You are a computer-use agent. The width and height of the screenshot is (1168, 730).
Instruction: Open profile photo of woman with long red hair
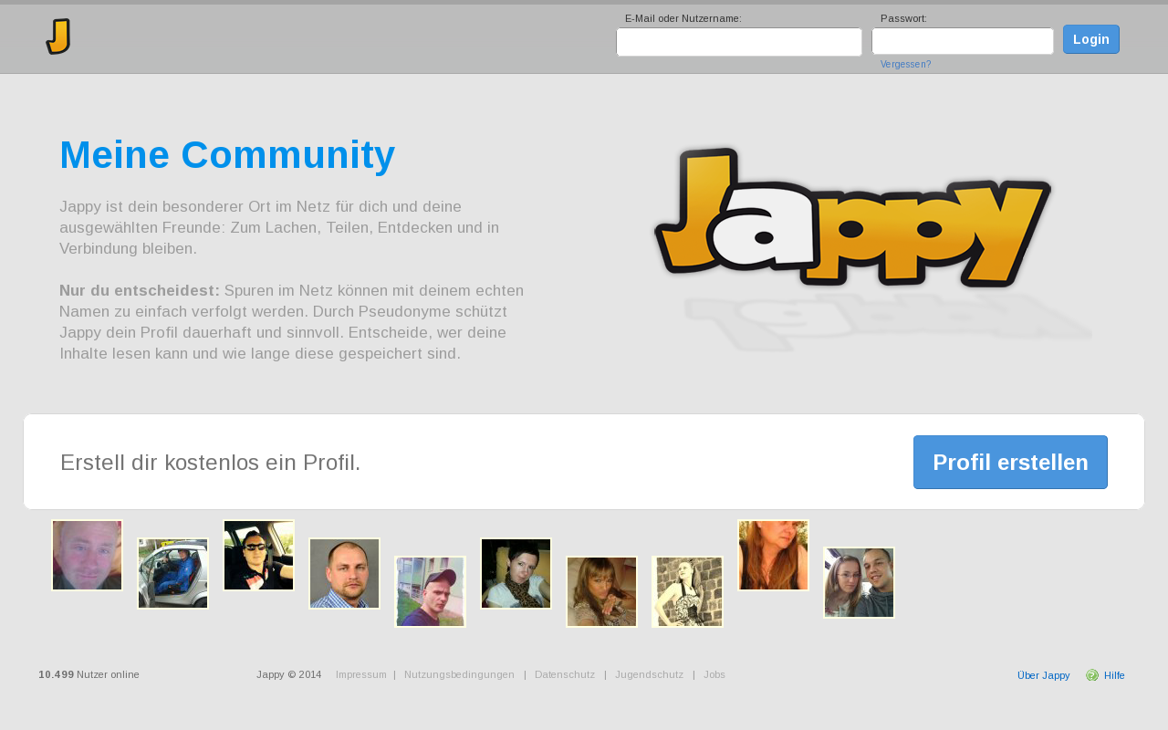tap(773, 555)
